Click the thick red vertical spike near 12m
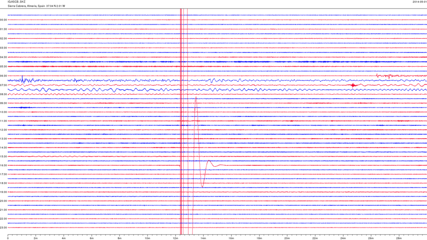 click(x=181, y=121)
